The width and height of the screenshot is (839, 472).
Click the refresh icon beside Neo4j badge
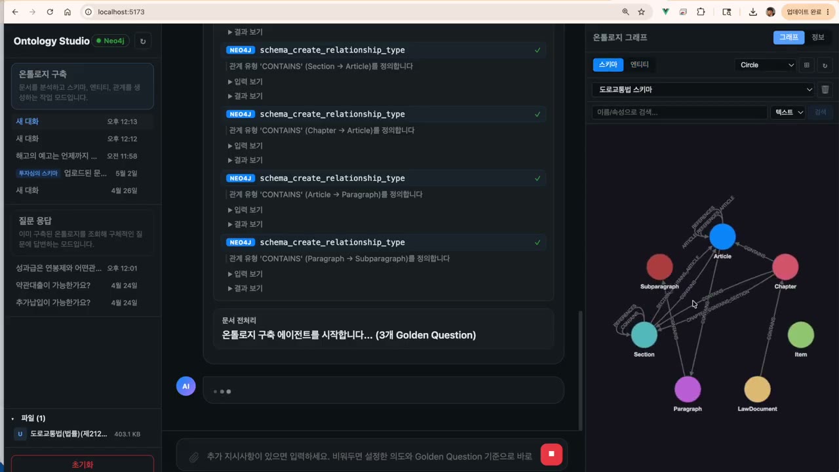pos(142,41)
